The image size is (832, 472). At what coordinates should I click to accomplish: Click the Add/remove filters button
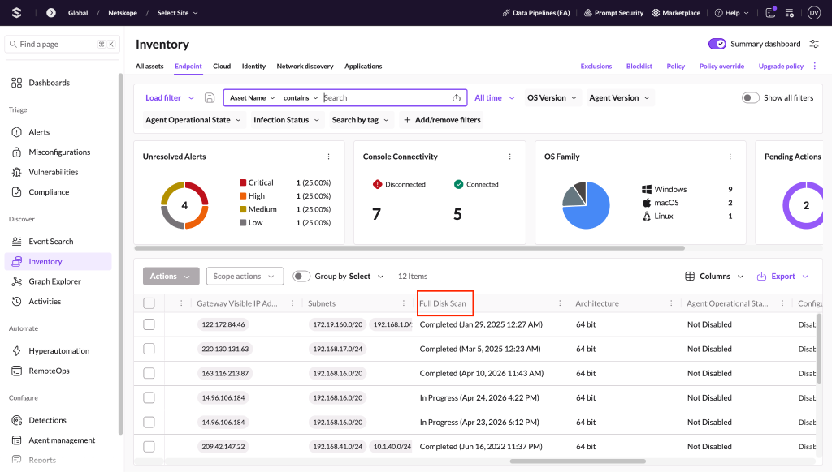[x=442, y=120]
